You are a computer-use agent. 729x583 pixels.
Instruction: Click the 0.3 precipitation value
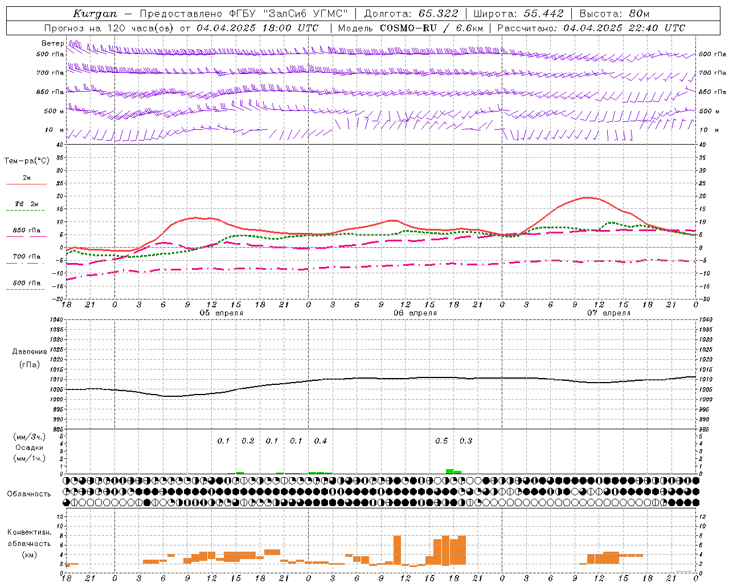466,441
